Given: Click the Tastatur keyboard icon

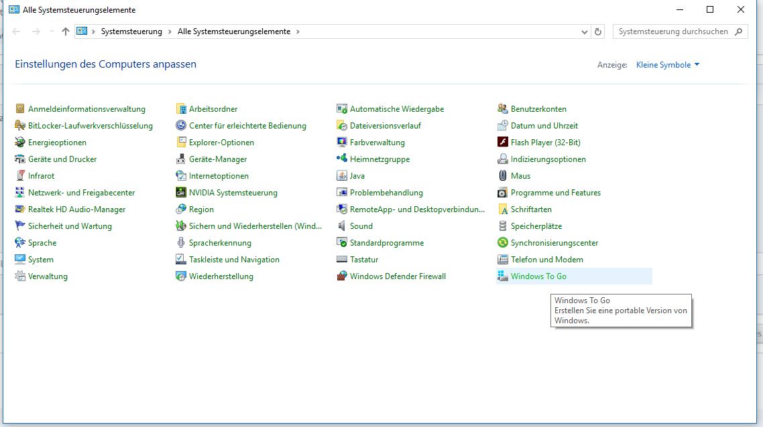Looking at the screenshot, I should tap(342, 260).
